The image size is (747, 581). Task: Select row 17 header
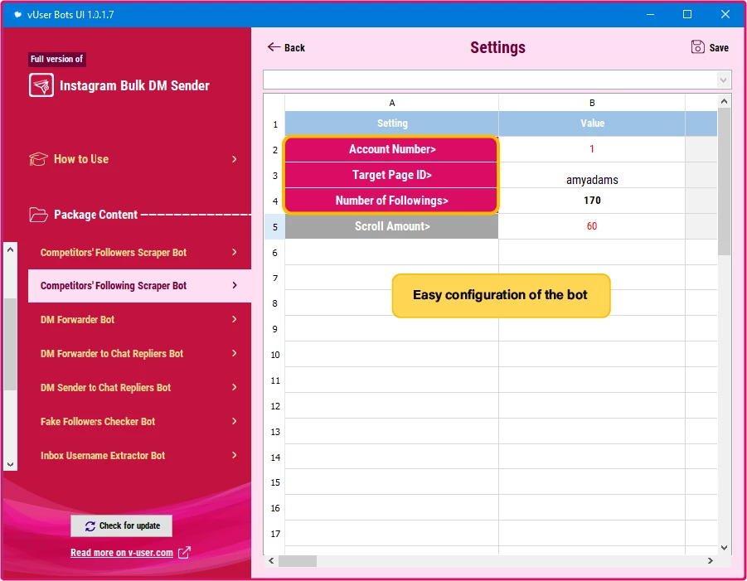point(275,534)
